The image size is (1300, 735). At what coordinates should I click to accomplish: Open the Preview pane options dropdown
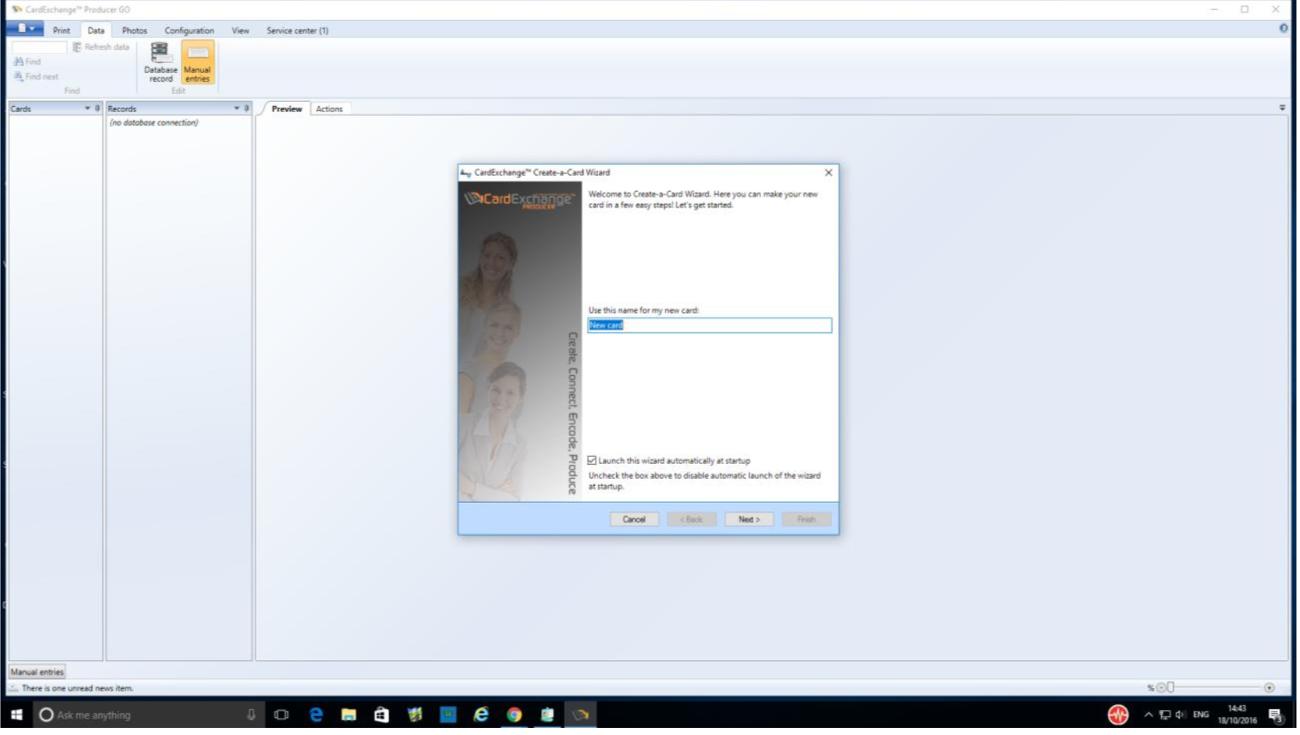[x=1282, y=108]
